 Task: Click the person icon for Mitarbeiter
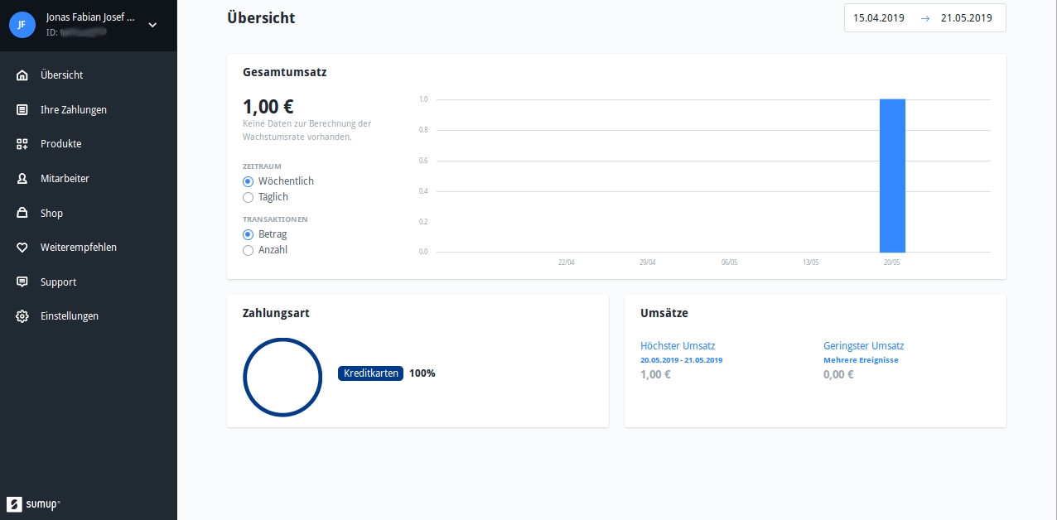point(22,179)
